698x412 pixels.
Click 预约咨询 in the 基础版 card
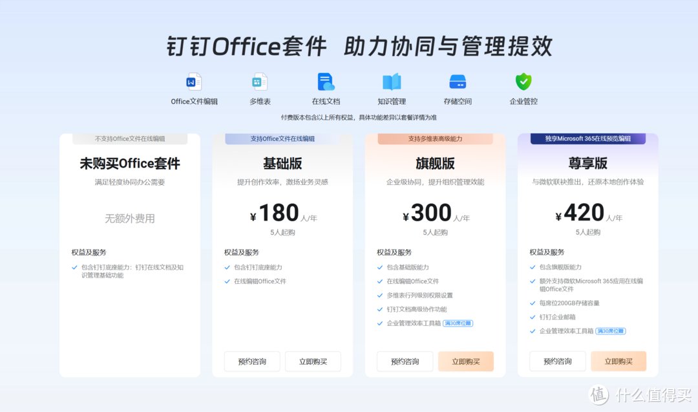[251, 362]
